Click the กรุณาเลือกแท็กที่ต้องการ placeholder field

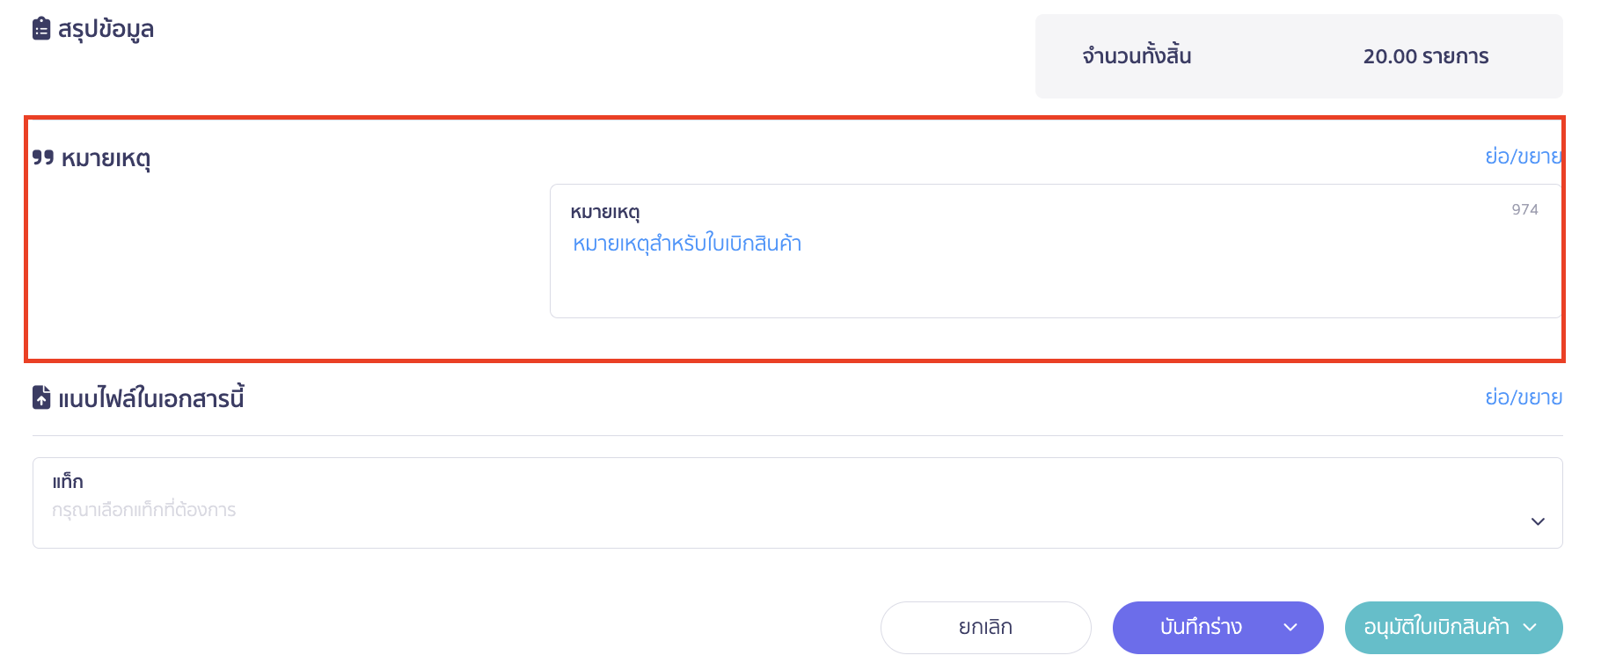(144, 510)
